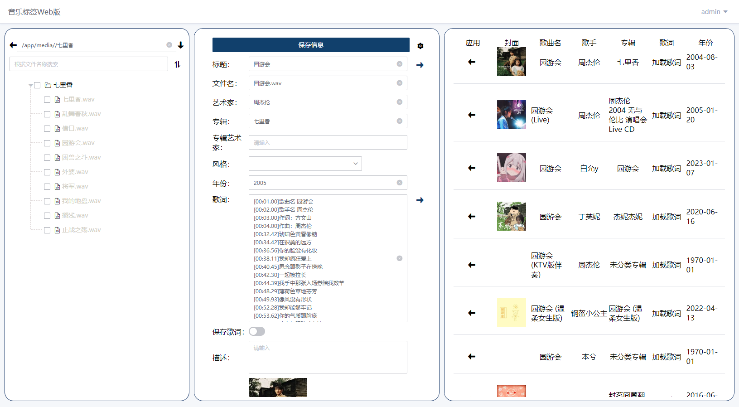Click the down arrow next to path field
This screenshot has width=739, height=407.
181,45
